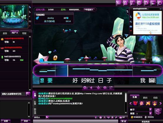The image size is (163, 123).
Task: Click the bottom-left 设置 settings button
Action: point(6,121)
